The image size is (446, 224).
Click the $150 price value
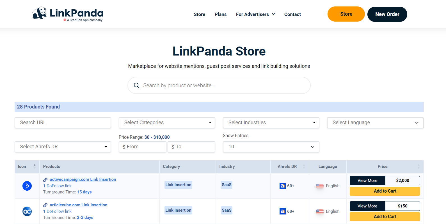click(x=402, y=206)
